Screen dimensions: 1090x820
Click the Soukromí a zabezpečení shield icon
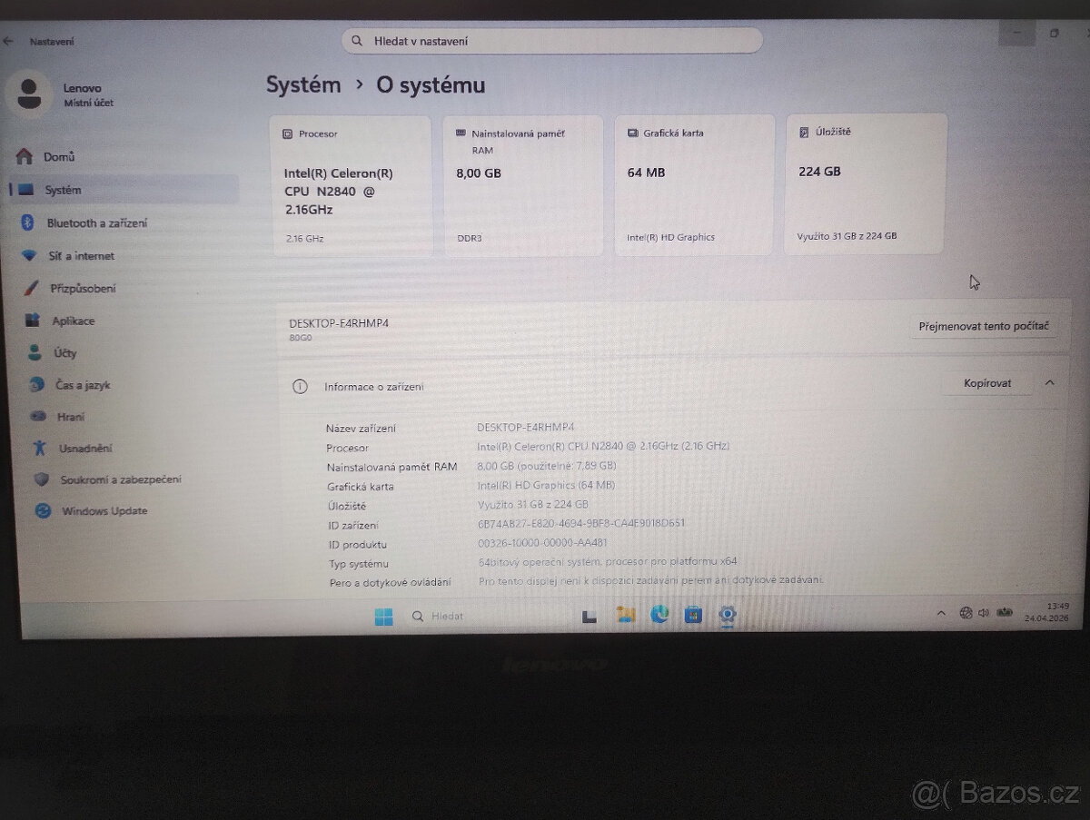41,479
